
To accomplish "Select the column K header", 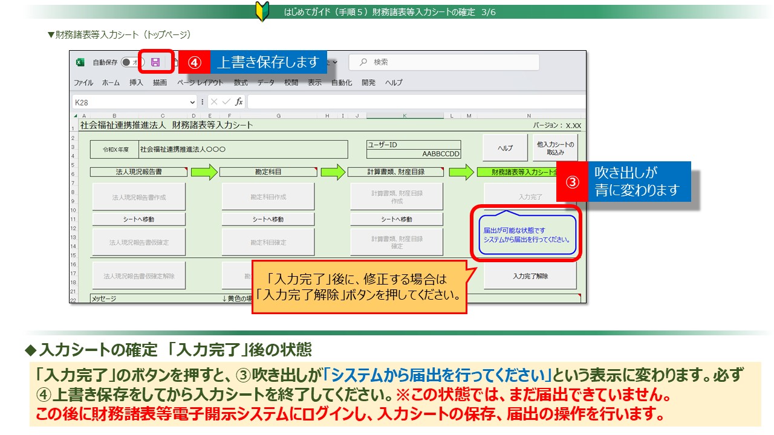I will tap(405, 116).
